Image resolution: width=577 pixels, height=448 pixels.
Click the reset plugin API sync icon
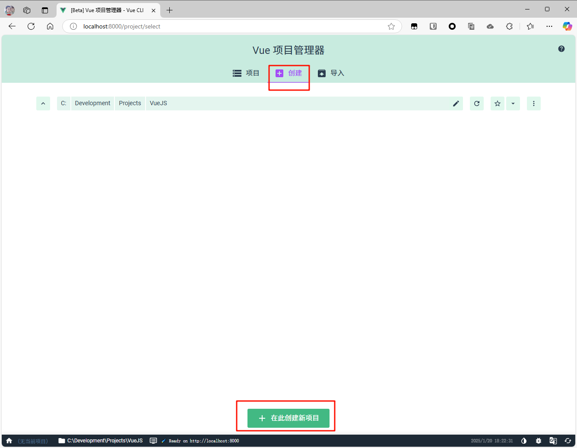pyautogui.click(x=568, y=441)
